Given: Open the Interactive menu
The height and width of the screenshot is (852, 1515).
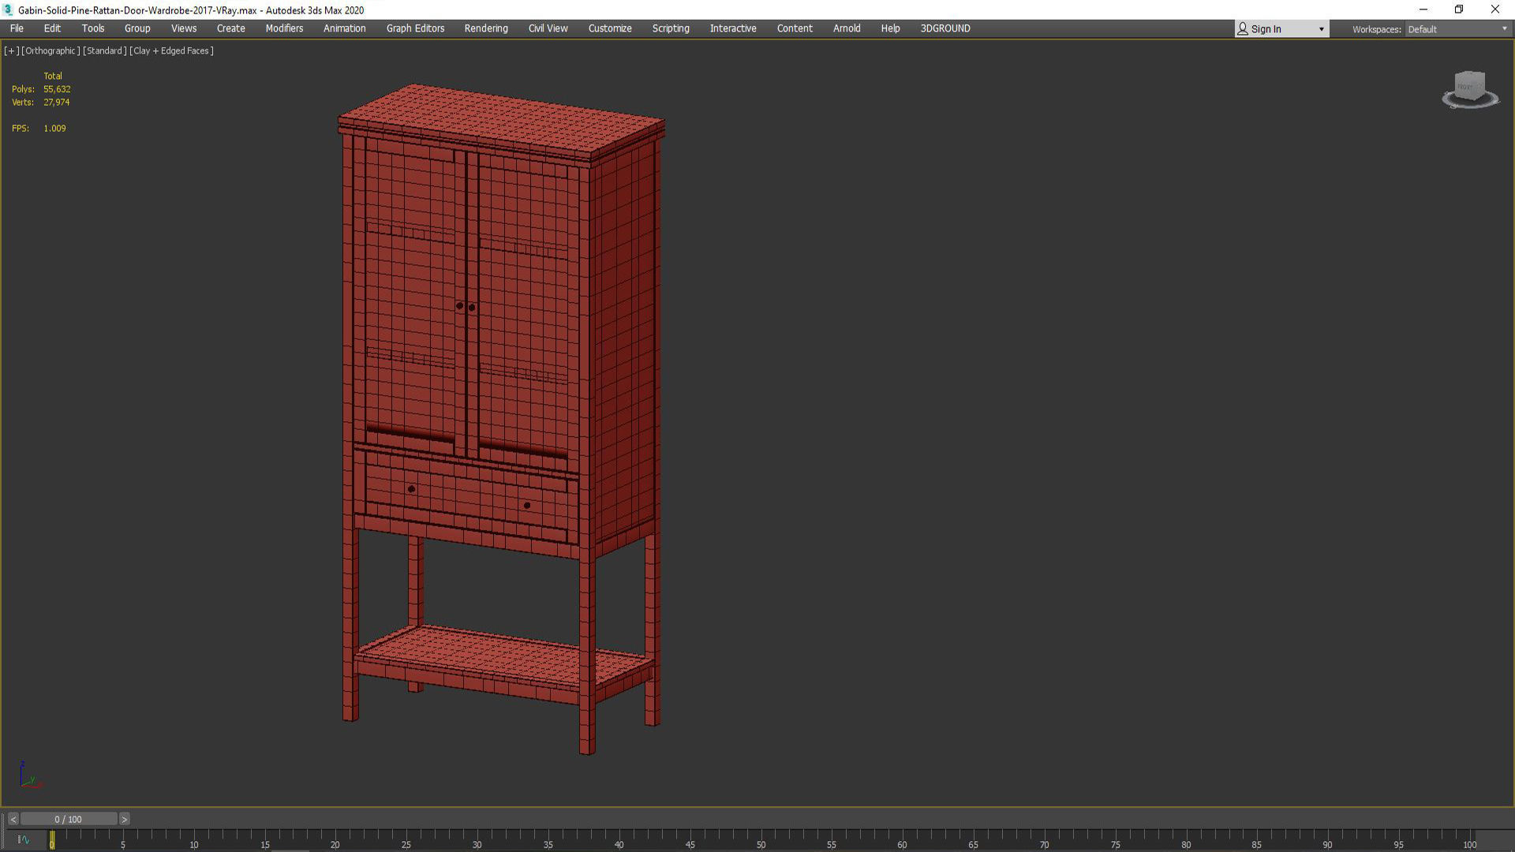Looking at the screenshot, I should click(x=733, y=28).
